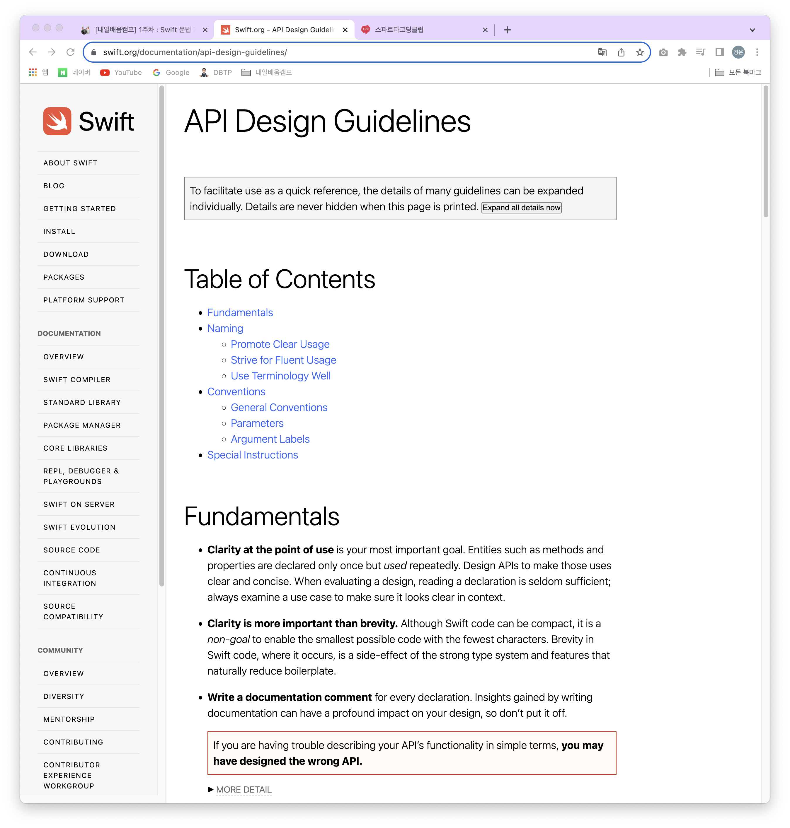Follow the Special Instructions link
Viewport: 790px width, 828px height.
253,455
